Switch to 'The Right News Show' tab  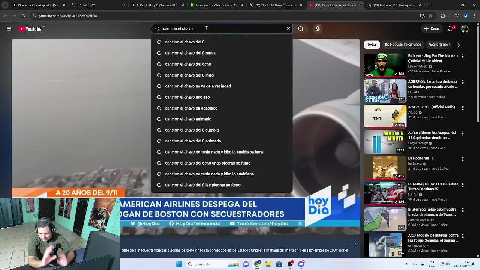pos(276,5)
